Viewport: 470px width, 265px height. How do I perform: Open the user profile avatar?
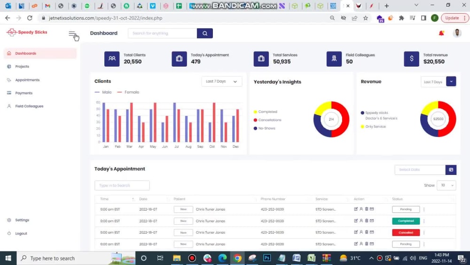pyautogui.click(x=457, y=33)
